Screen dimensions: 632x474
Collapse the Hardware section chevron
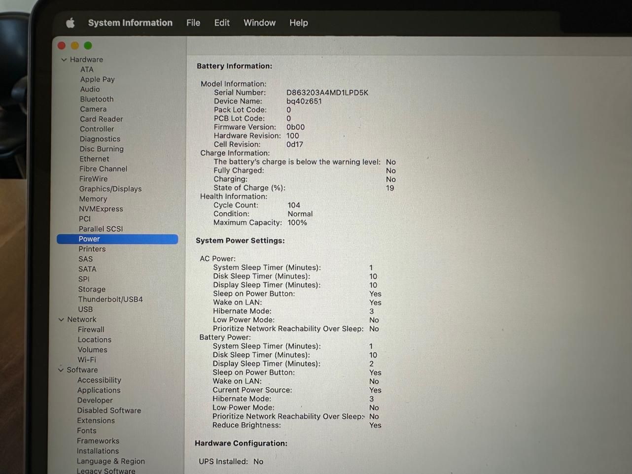pos(64,60)
